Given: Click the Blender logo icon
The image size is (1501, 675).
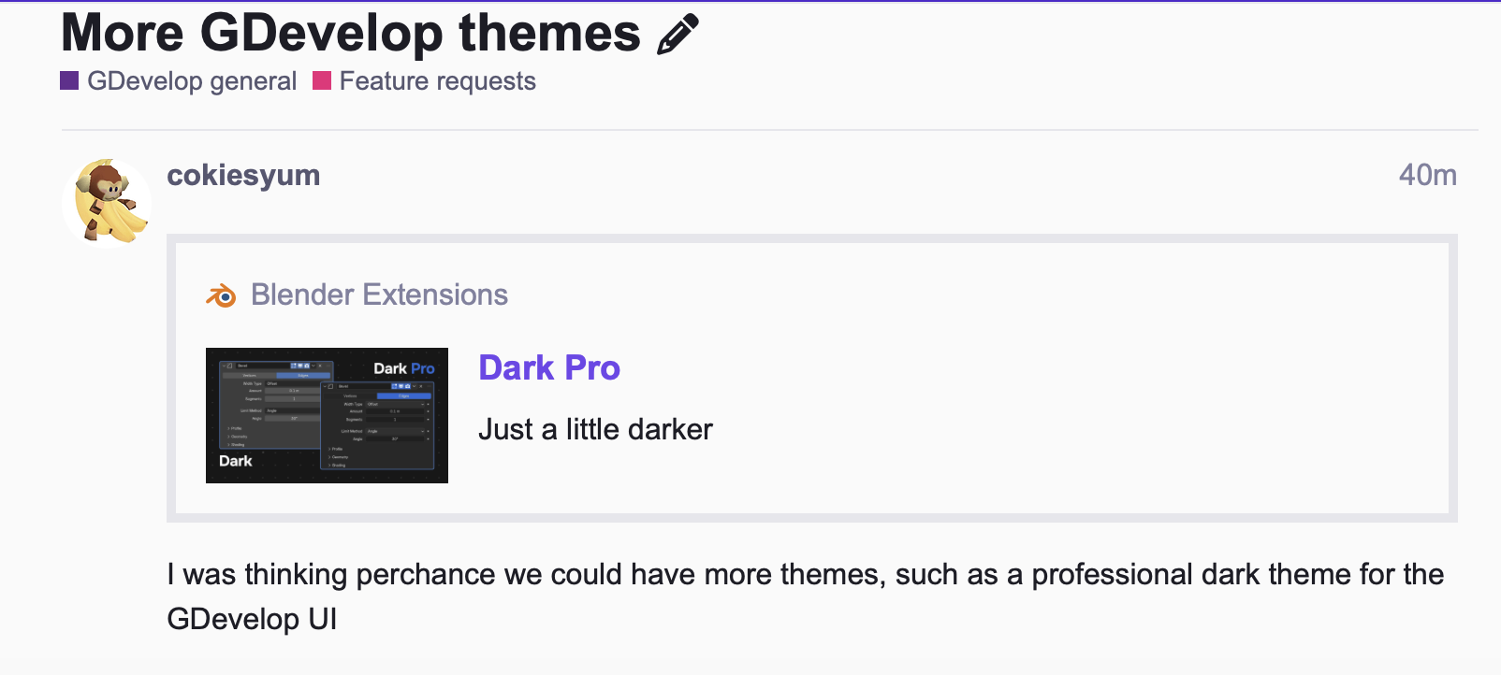Looking at the screenshot, I should point(222,295).
